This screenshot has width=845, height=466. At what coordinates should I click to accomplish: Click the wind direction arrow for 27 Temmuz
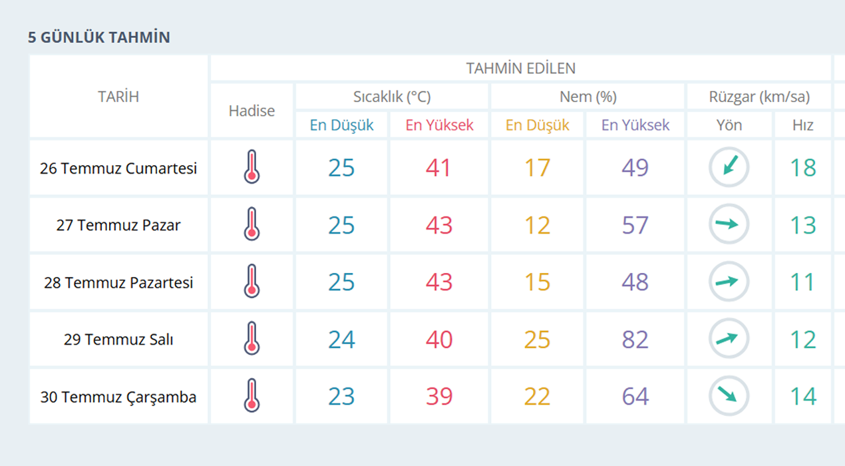pos(729,225)
